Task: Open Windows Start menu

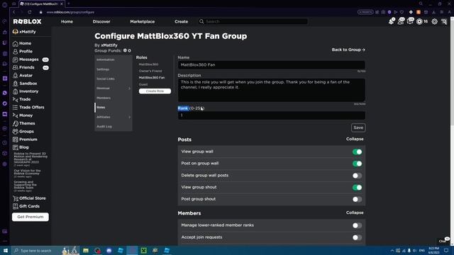Action: pyautogui.click(x=5, y=250)
